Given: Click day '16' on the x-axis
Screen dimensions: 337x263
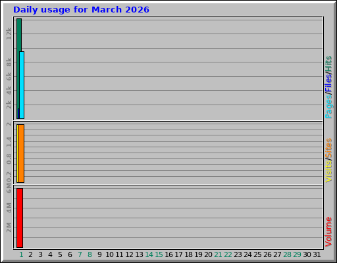Looking at the screenshot, I should 168,254.
